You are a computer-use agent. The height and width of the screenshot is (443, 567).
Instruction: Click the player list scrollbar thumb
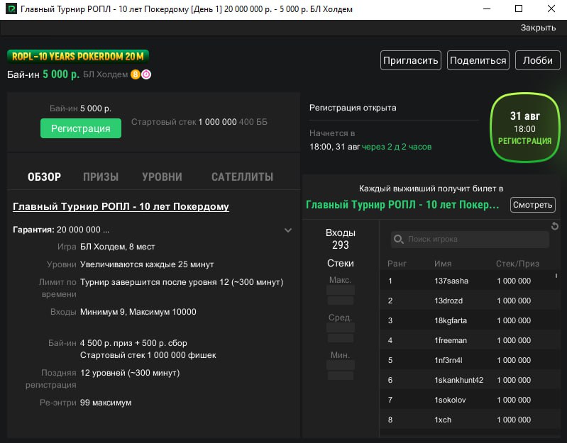point(556,276)
